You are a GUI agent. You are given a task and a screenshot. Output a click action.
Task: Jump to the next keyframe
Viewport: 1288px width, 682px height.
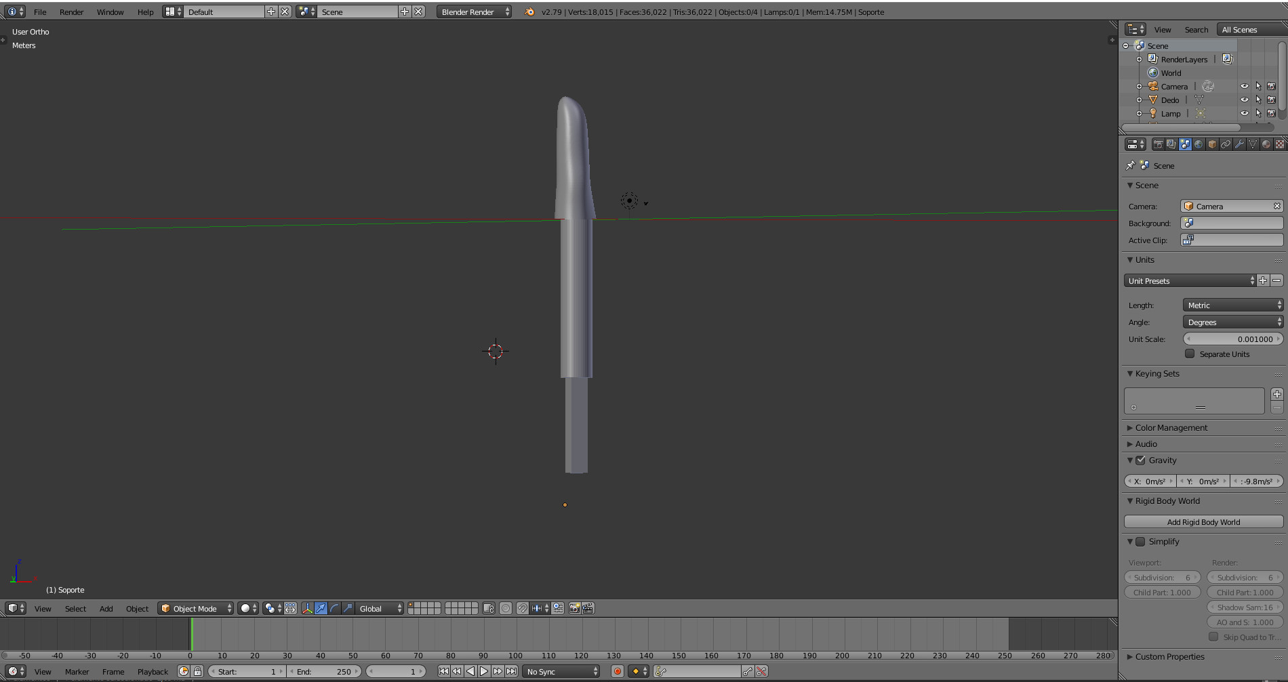tap(498, 671)
